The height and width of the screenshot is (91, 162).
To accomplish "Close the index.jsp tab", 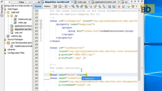I will point(89,2).
